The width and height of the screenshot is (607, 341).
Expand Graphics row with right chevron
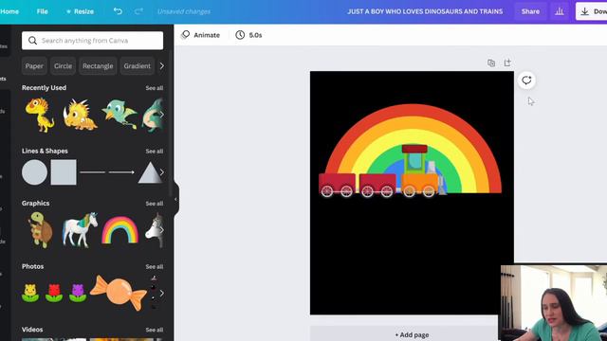point(162,229)
